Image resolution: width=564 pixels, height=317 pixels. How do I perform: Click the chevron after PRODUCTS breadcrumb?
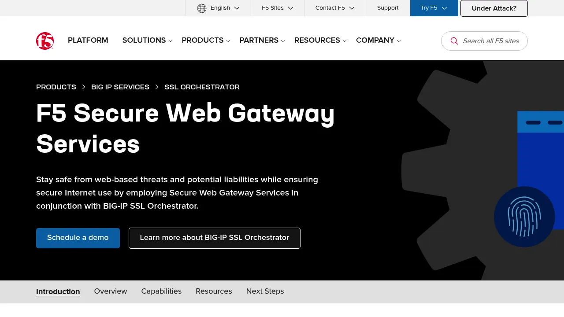point(84,87)
